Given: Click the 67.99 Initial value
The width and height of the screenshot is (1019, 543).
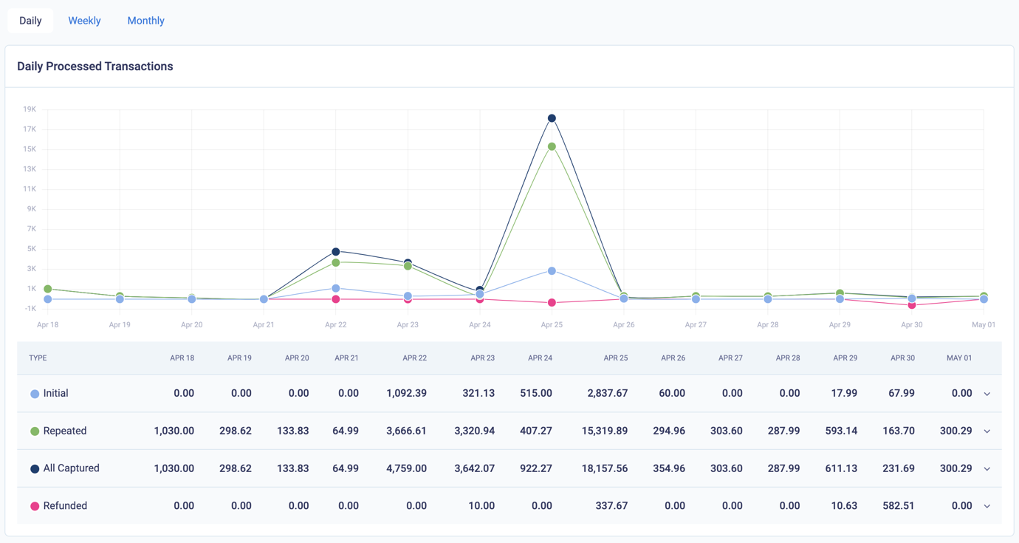Looking at the screenshot, I should click(902, 393).
